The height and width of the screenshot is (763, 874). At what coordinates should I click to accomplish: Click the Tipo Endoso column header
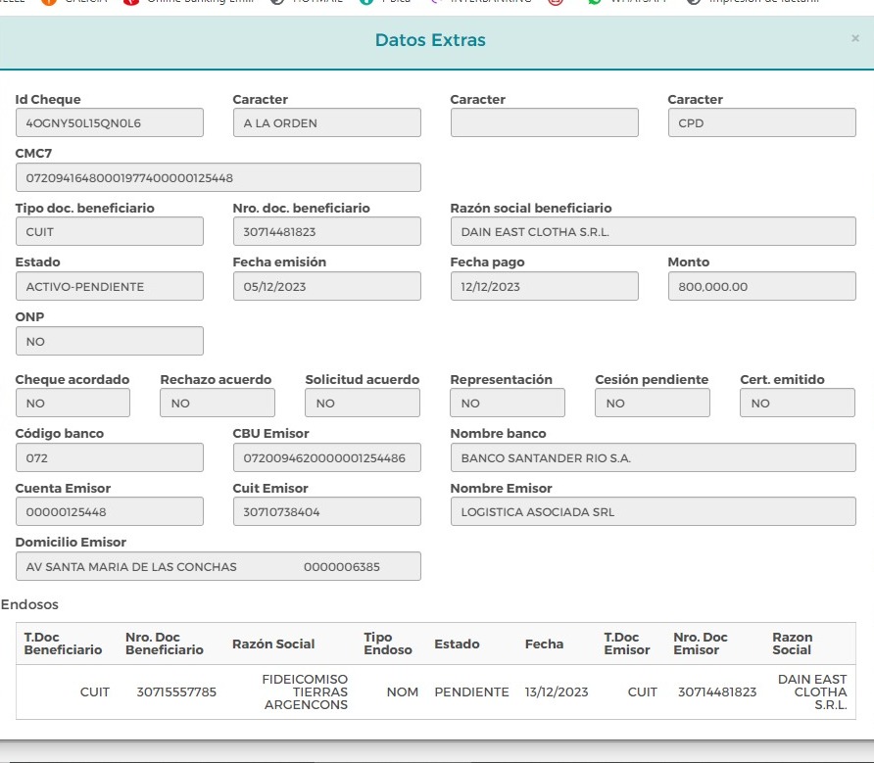pyautogui.click(x=387, y=644)
